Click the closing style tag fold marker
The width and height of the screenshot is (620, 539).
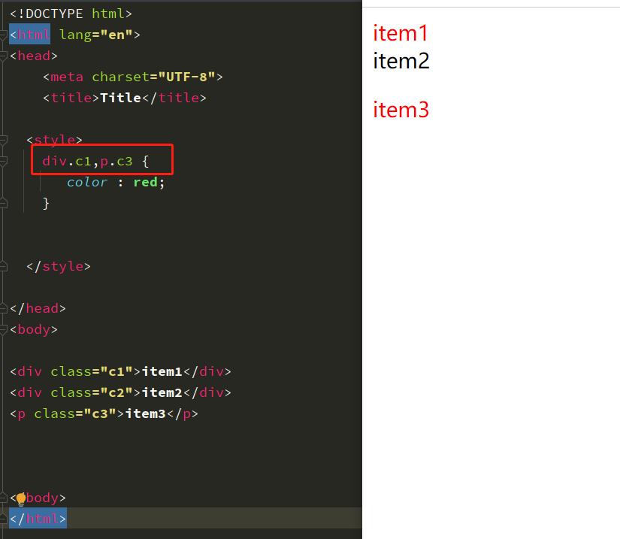3,267
